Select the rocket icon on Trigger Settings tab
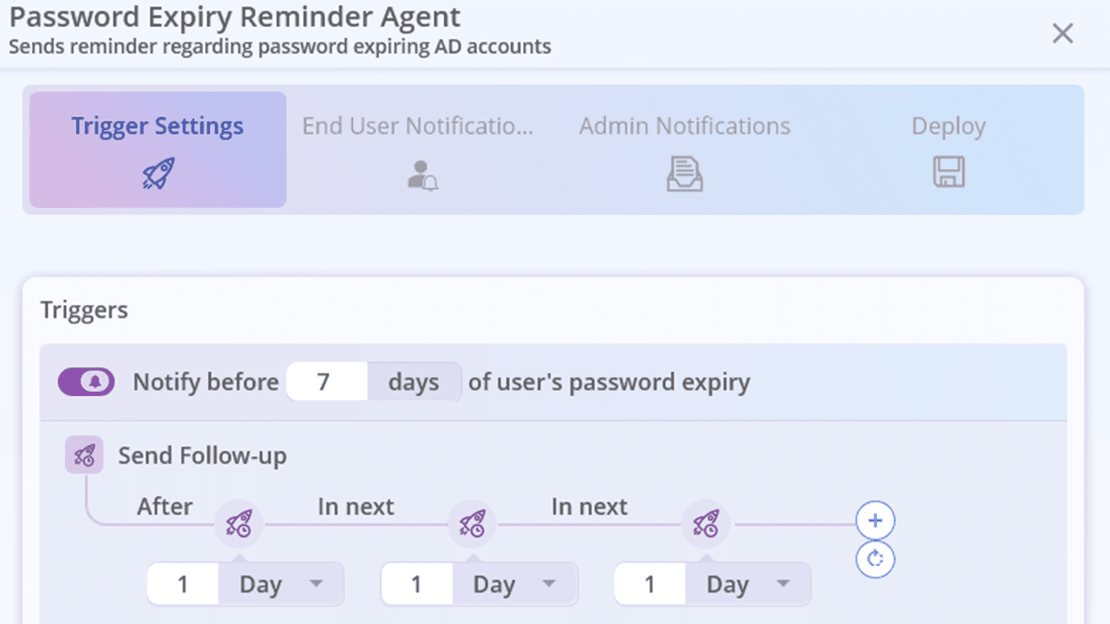This screenshot has height=624, width=1110. pyautogui.click(x=157, y=172)
